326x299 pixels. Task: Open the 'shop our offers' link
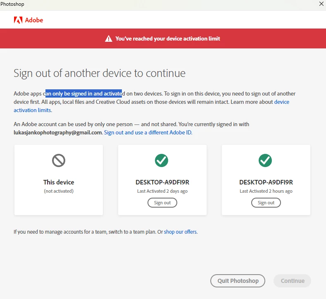pos(181,232)
